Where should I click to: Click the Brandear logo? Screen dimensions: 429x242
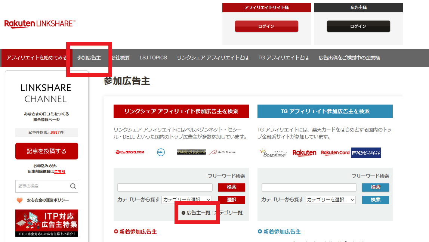coord(273,153)
